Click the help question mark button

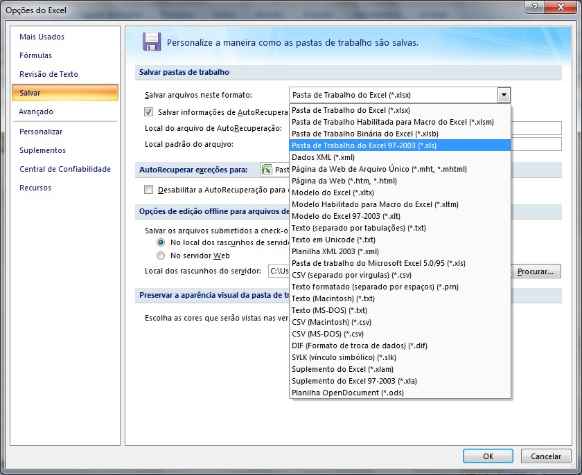pos(533,7)
